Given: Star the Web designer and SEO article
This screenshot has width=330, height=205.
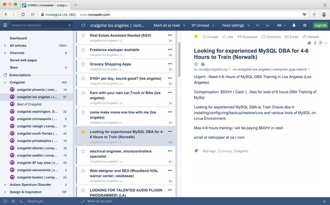Looking at the screenshot, I should [83, 171].
